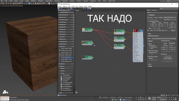Click the Undo icon in 3ds Max toolbar
179x101 pixels.
click(2, 3)
